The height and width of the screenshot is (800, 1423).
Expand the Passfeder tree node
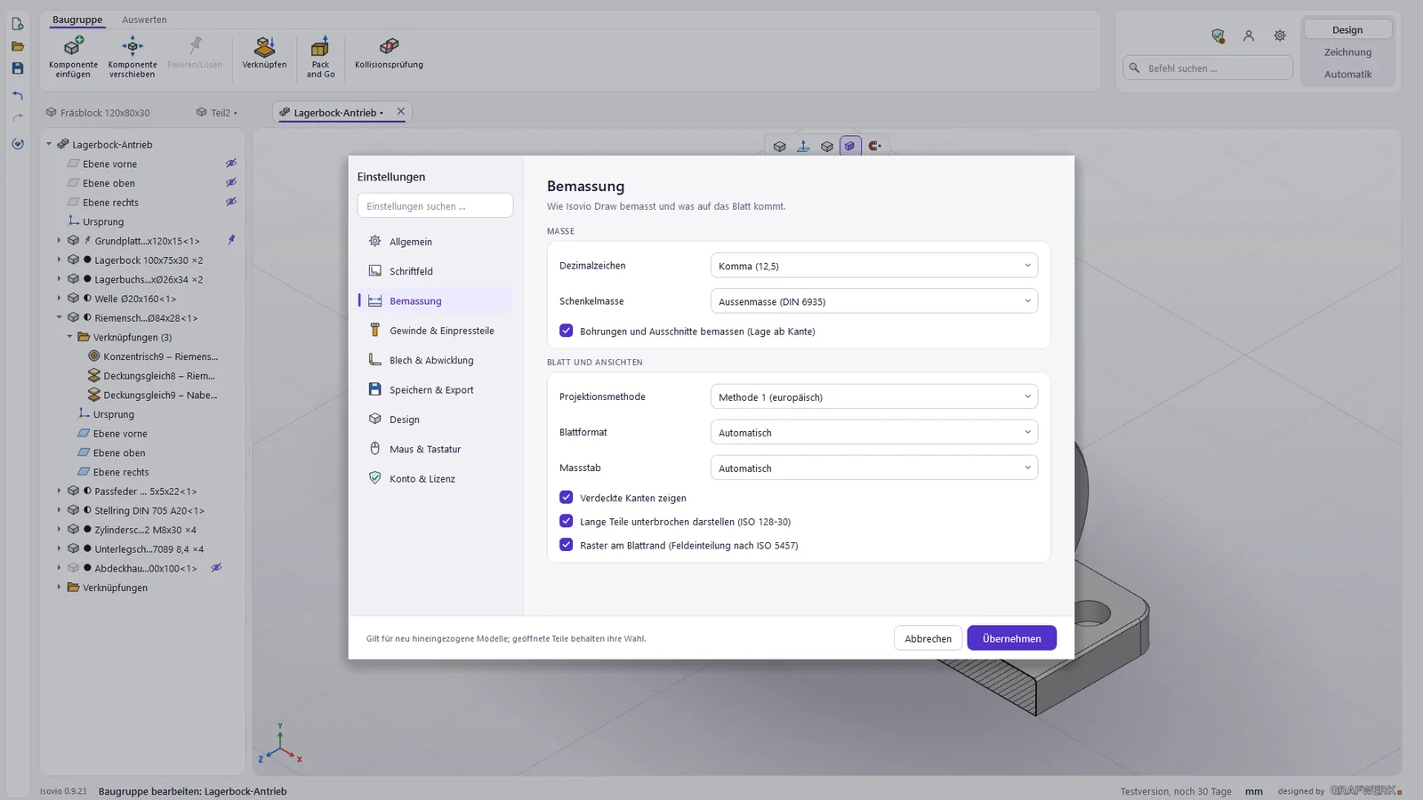(60, 491)
